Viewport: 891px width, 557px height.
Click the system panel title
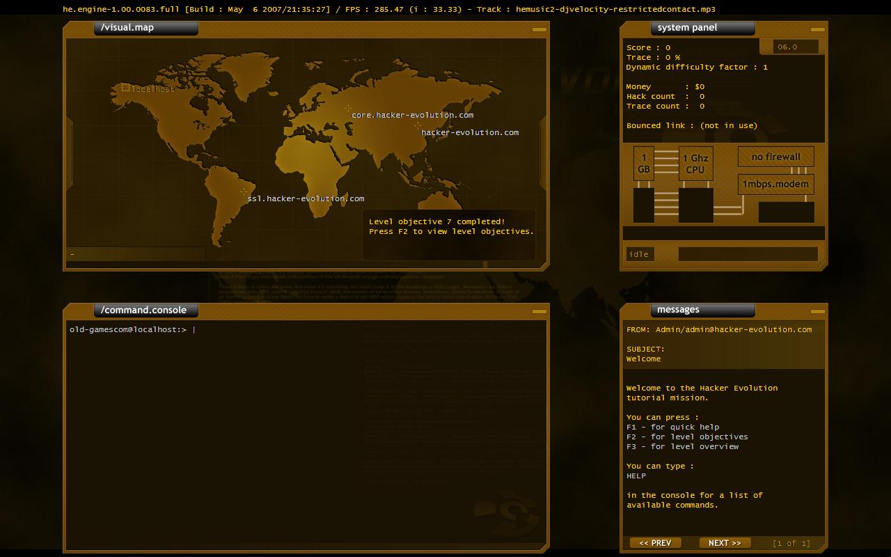pyautogui.click(x=687, y=27)
